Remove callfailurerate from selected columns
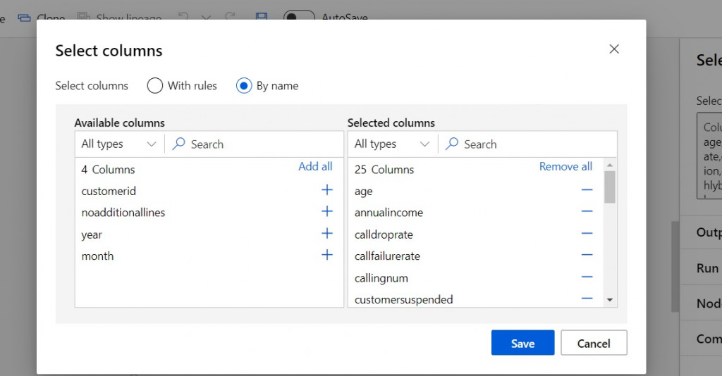 click(587, 256)
